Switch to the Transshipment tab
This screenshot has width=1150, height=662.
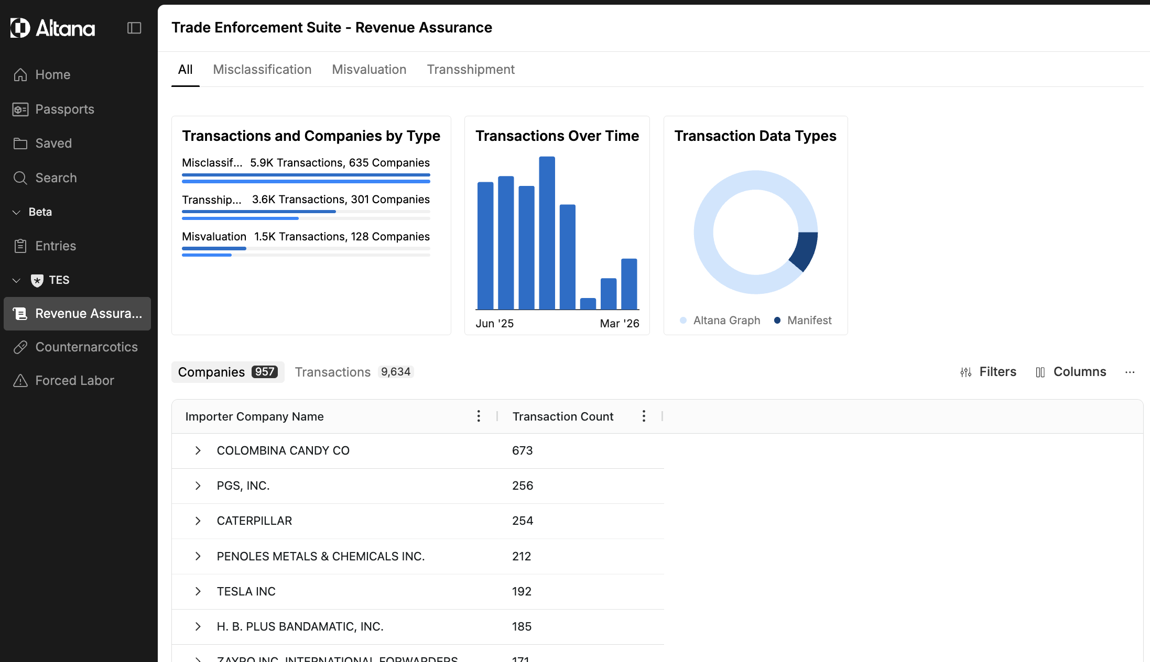471,70
